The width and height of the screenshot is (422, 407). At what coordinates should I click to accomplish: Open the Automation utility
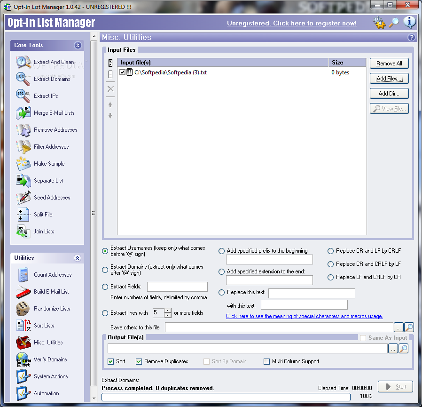pyautogui.click(x=38, y=393)
